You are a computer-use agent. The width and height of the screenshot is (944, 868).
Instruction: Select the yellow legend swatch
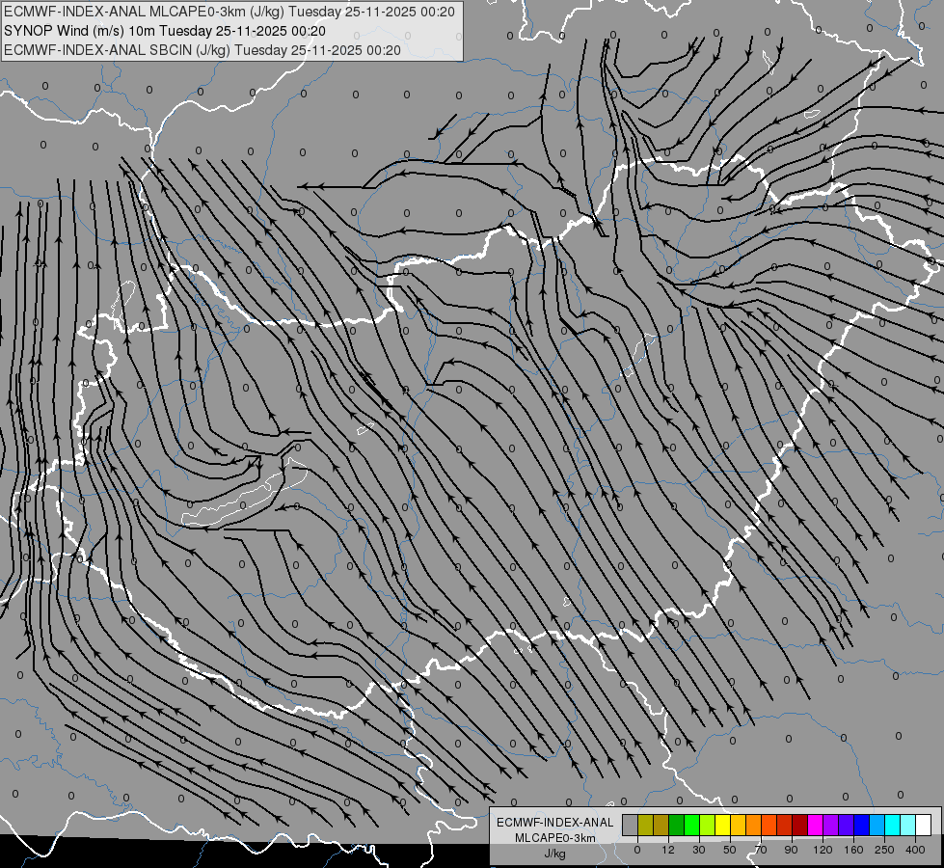(723, 825)
